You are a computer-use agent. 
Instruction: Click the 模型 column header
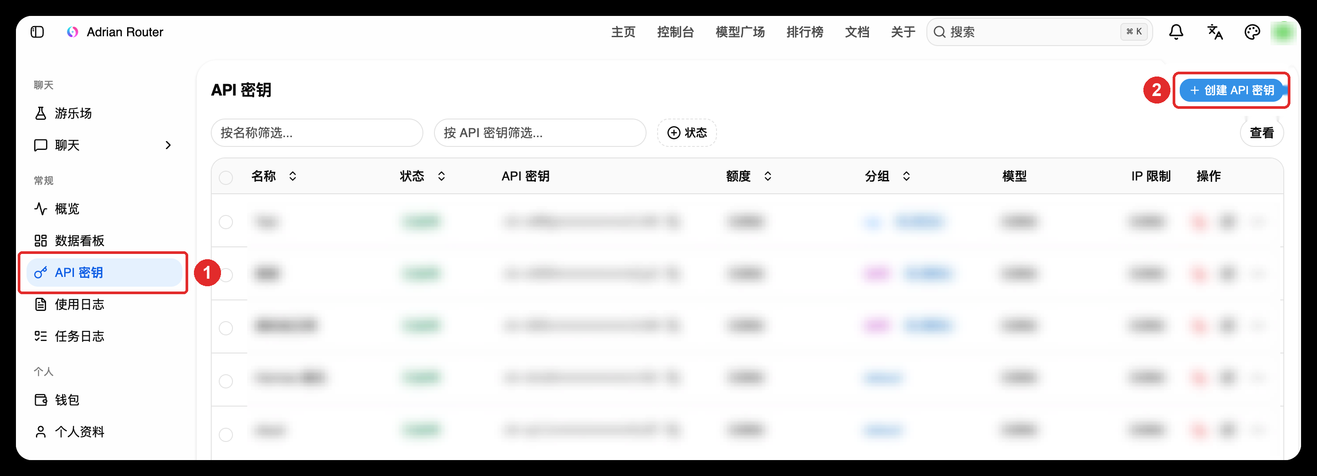[1015, 176]
